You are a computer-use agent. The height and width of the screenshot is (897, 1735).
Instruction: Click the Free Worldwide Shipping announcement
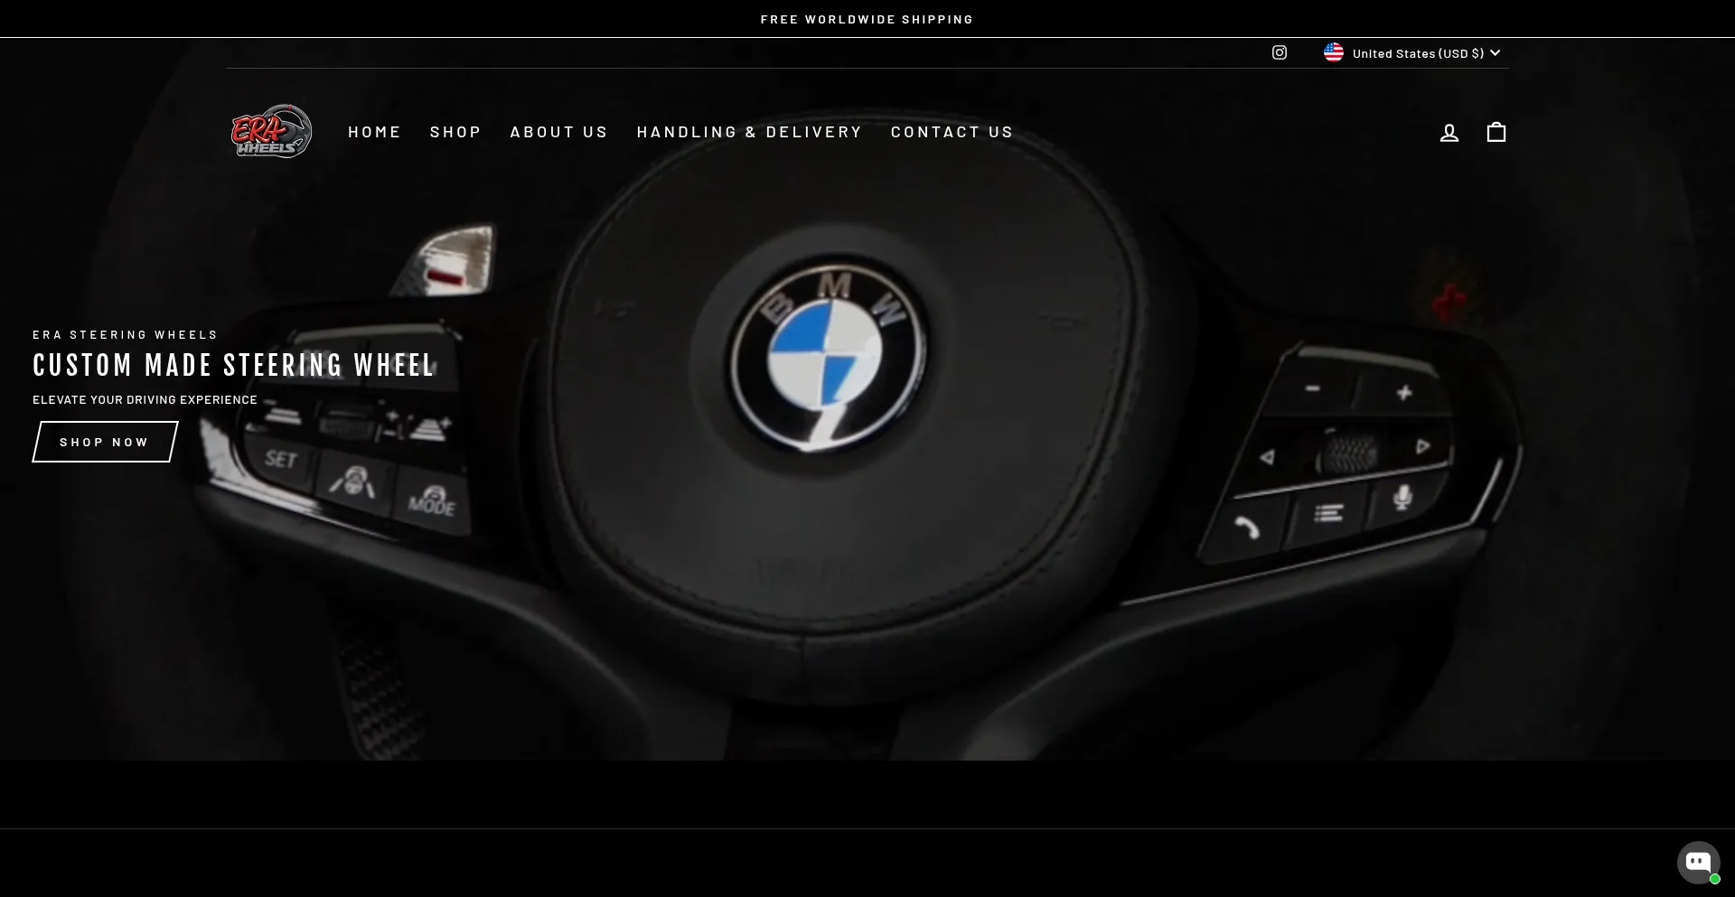click(x=867, y=19)
